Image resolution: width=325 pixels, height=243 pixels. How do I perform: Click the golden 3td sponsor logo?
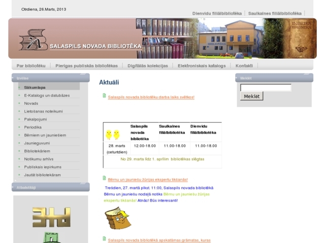[x=51, y=217]
